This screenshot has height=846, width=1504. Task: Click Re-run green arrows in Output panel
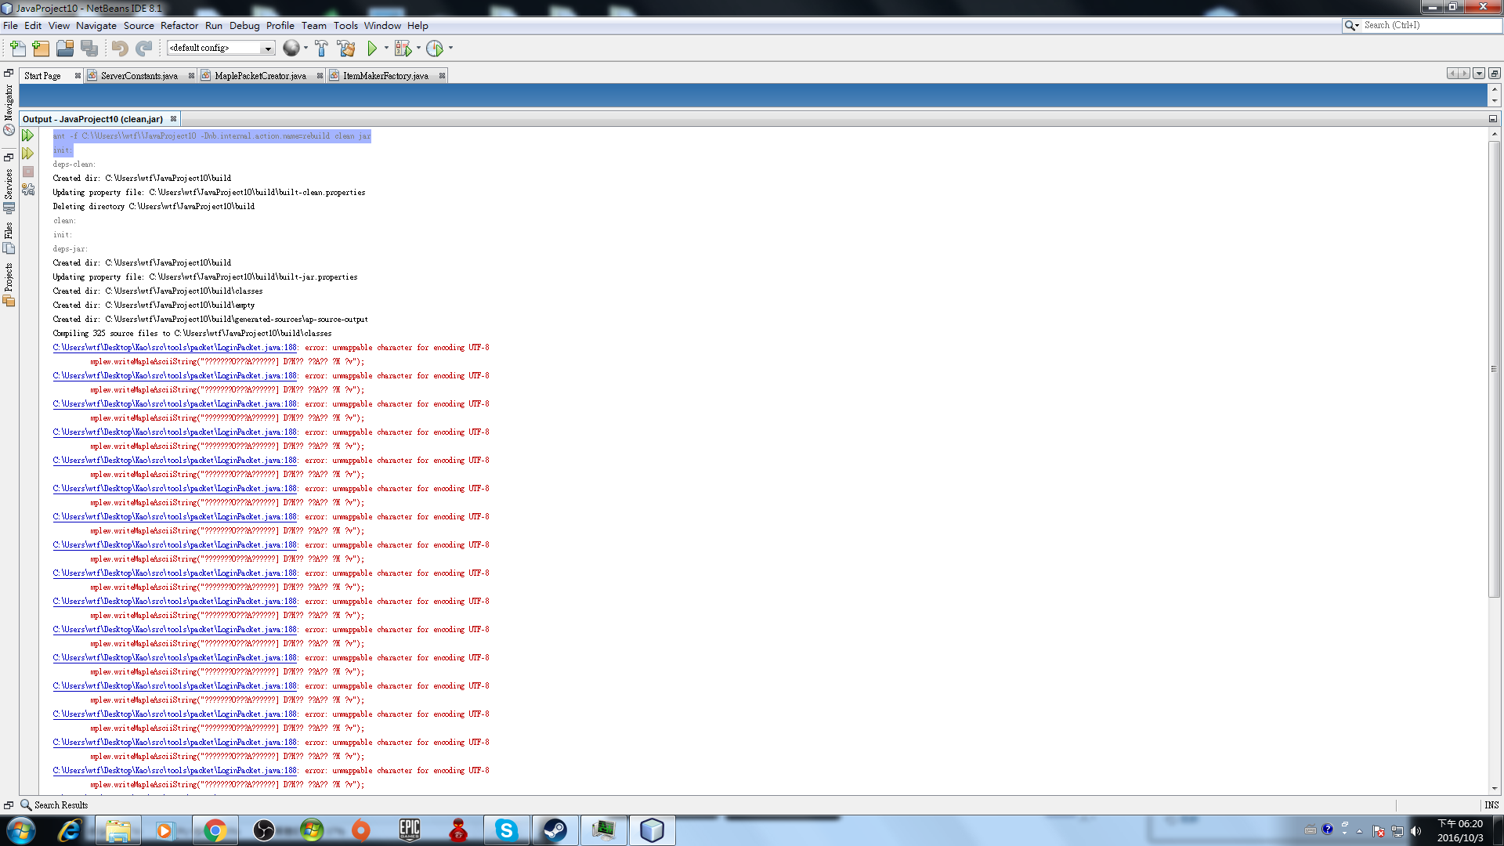tap(28, 136)
